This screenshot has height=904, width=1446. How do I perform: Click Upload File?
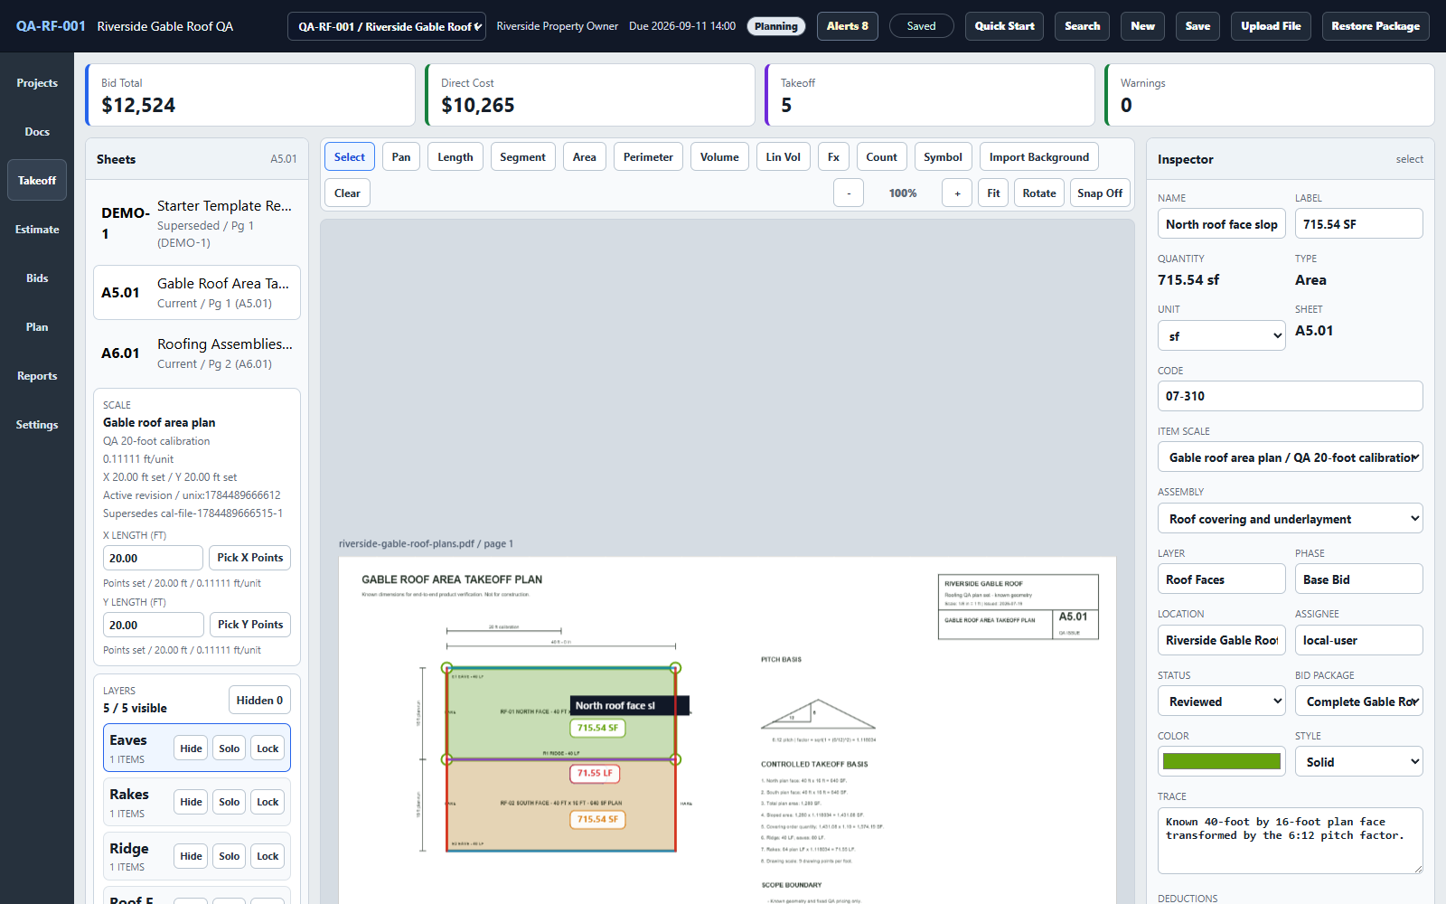(x=1271, y=26)
